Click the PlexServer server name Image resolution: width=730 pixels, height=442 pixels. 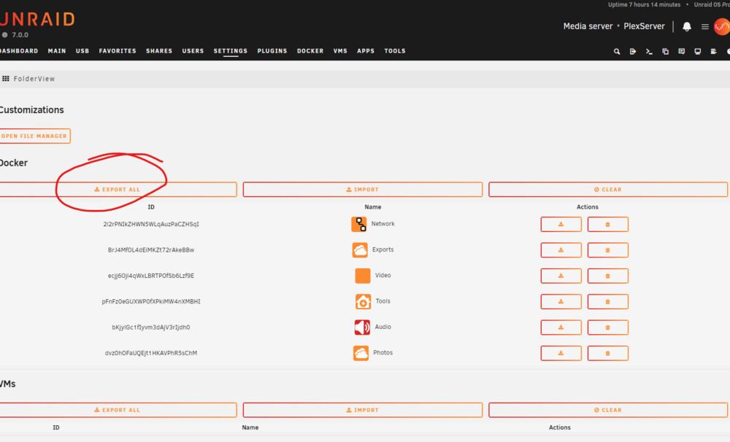pyautogui.click(x=644, y=26)
